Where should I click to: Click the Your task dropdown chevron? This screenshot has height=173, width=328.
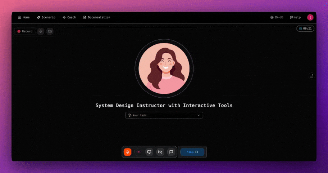(199, 115)
